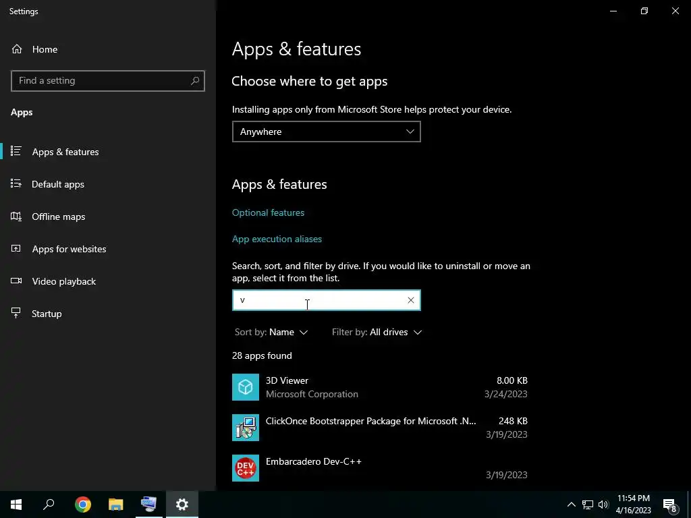This screenshot has width=691, height=518.
Task: Open Optional features link
Action: 268,212
